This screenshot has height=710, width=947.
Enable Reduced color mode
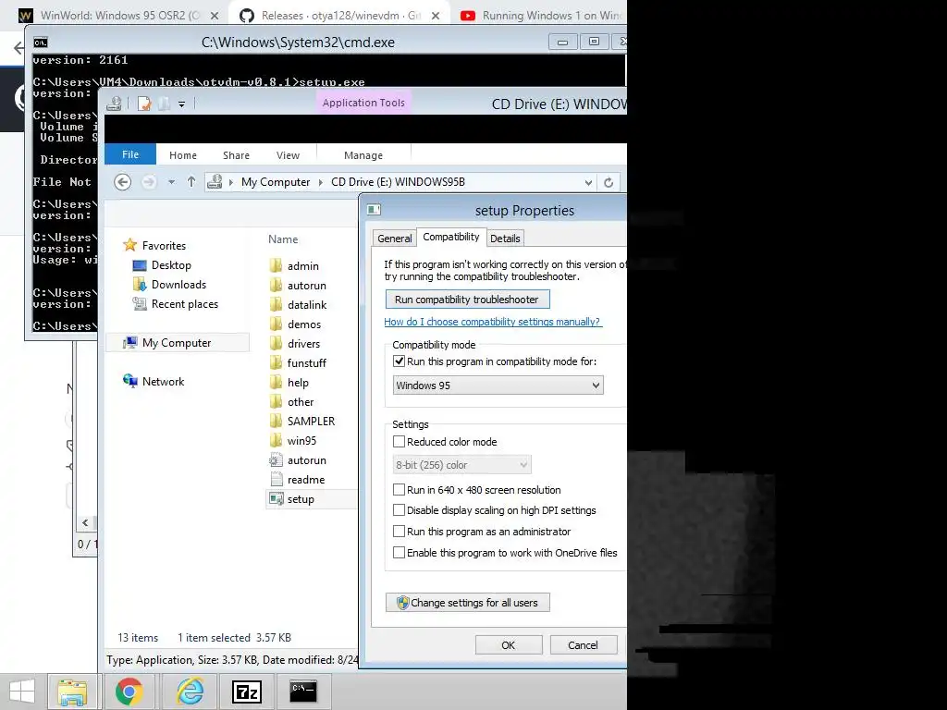[x=399, y=441]
